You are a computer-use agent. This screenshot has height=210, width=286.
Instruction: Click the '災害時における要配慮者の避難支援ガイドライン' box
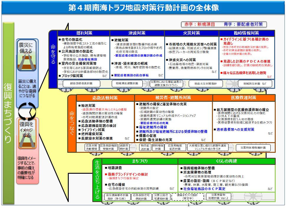point(166,83)
